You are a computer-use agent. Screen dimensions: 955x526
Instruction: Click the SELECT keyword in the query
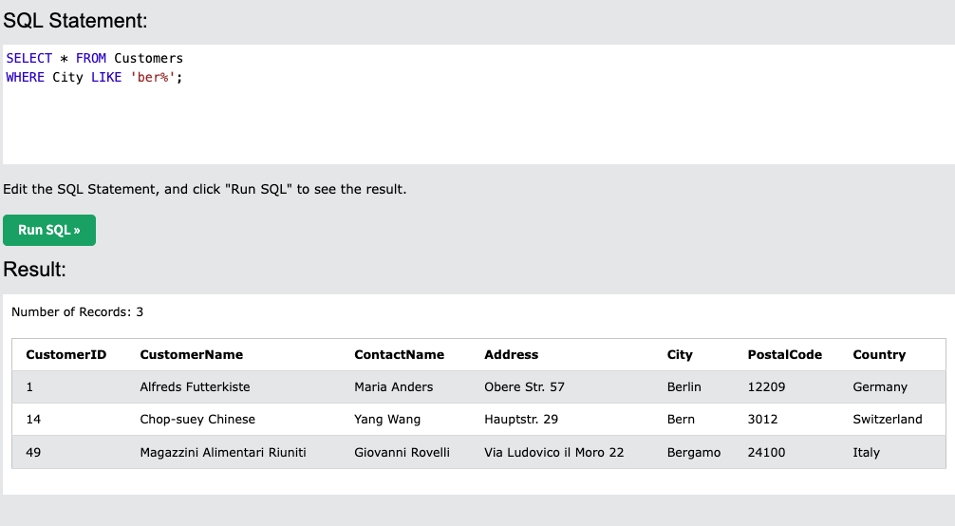point(29,59)
